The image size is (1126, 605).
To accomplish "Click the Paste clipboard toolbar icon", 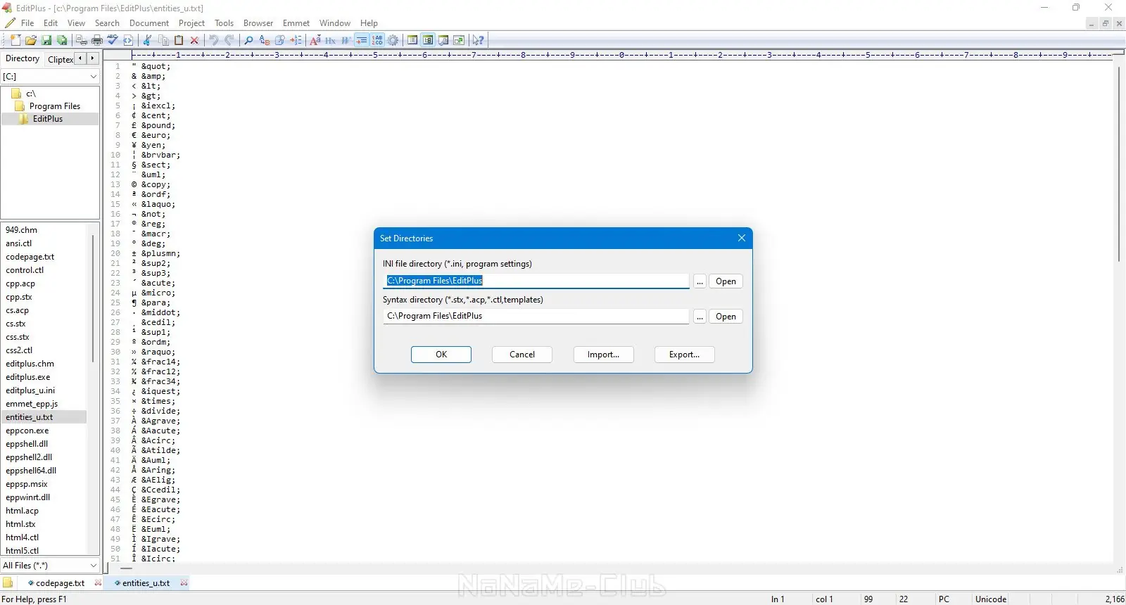I will (x=179, y=40).
